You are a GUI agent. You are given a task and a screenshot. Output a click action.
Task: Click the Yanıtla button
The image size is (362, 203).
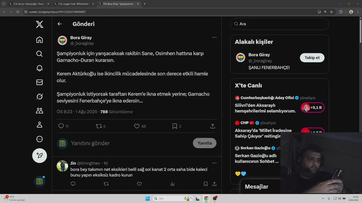tap(204, 143)
